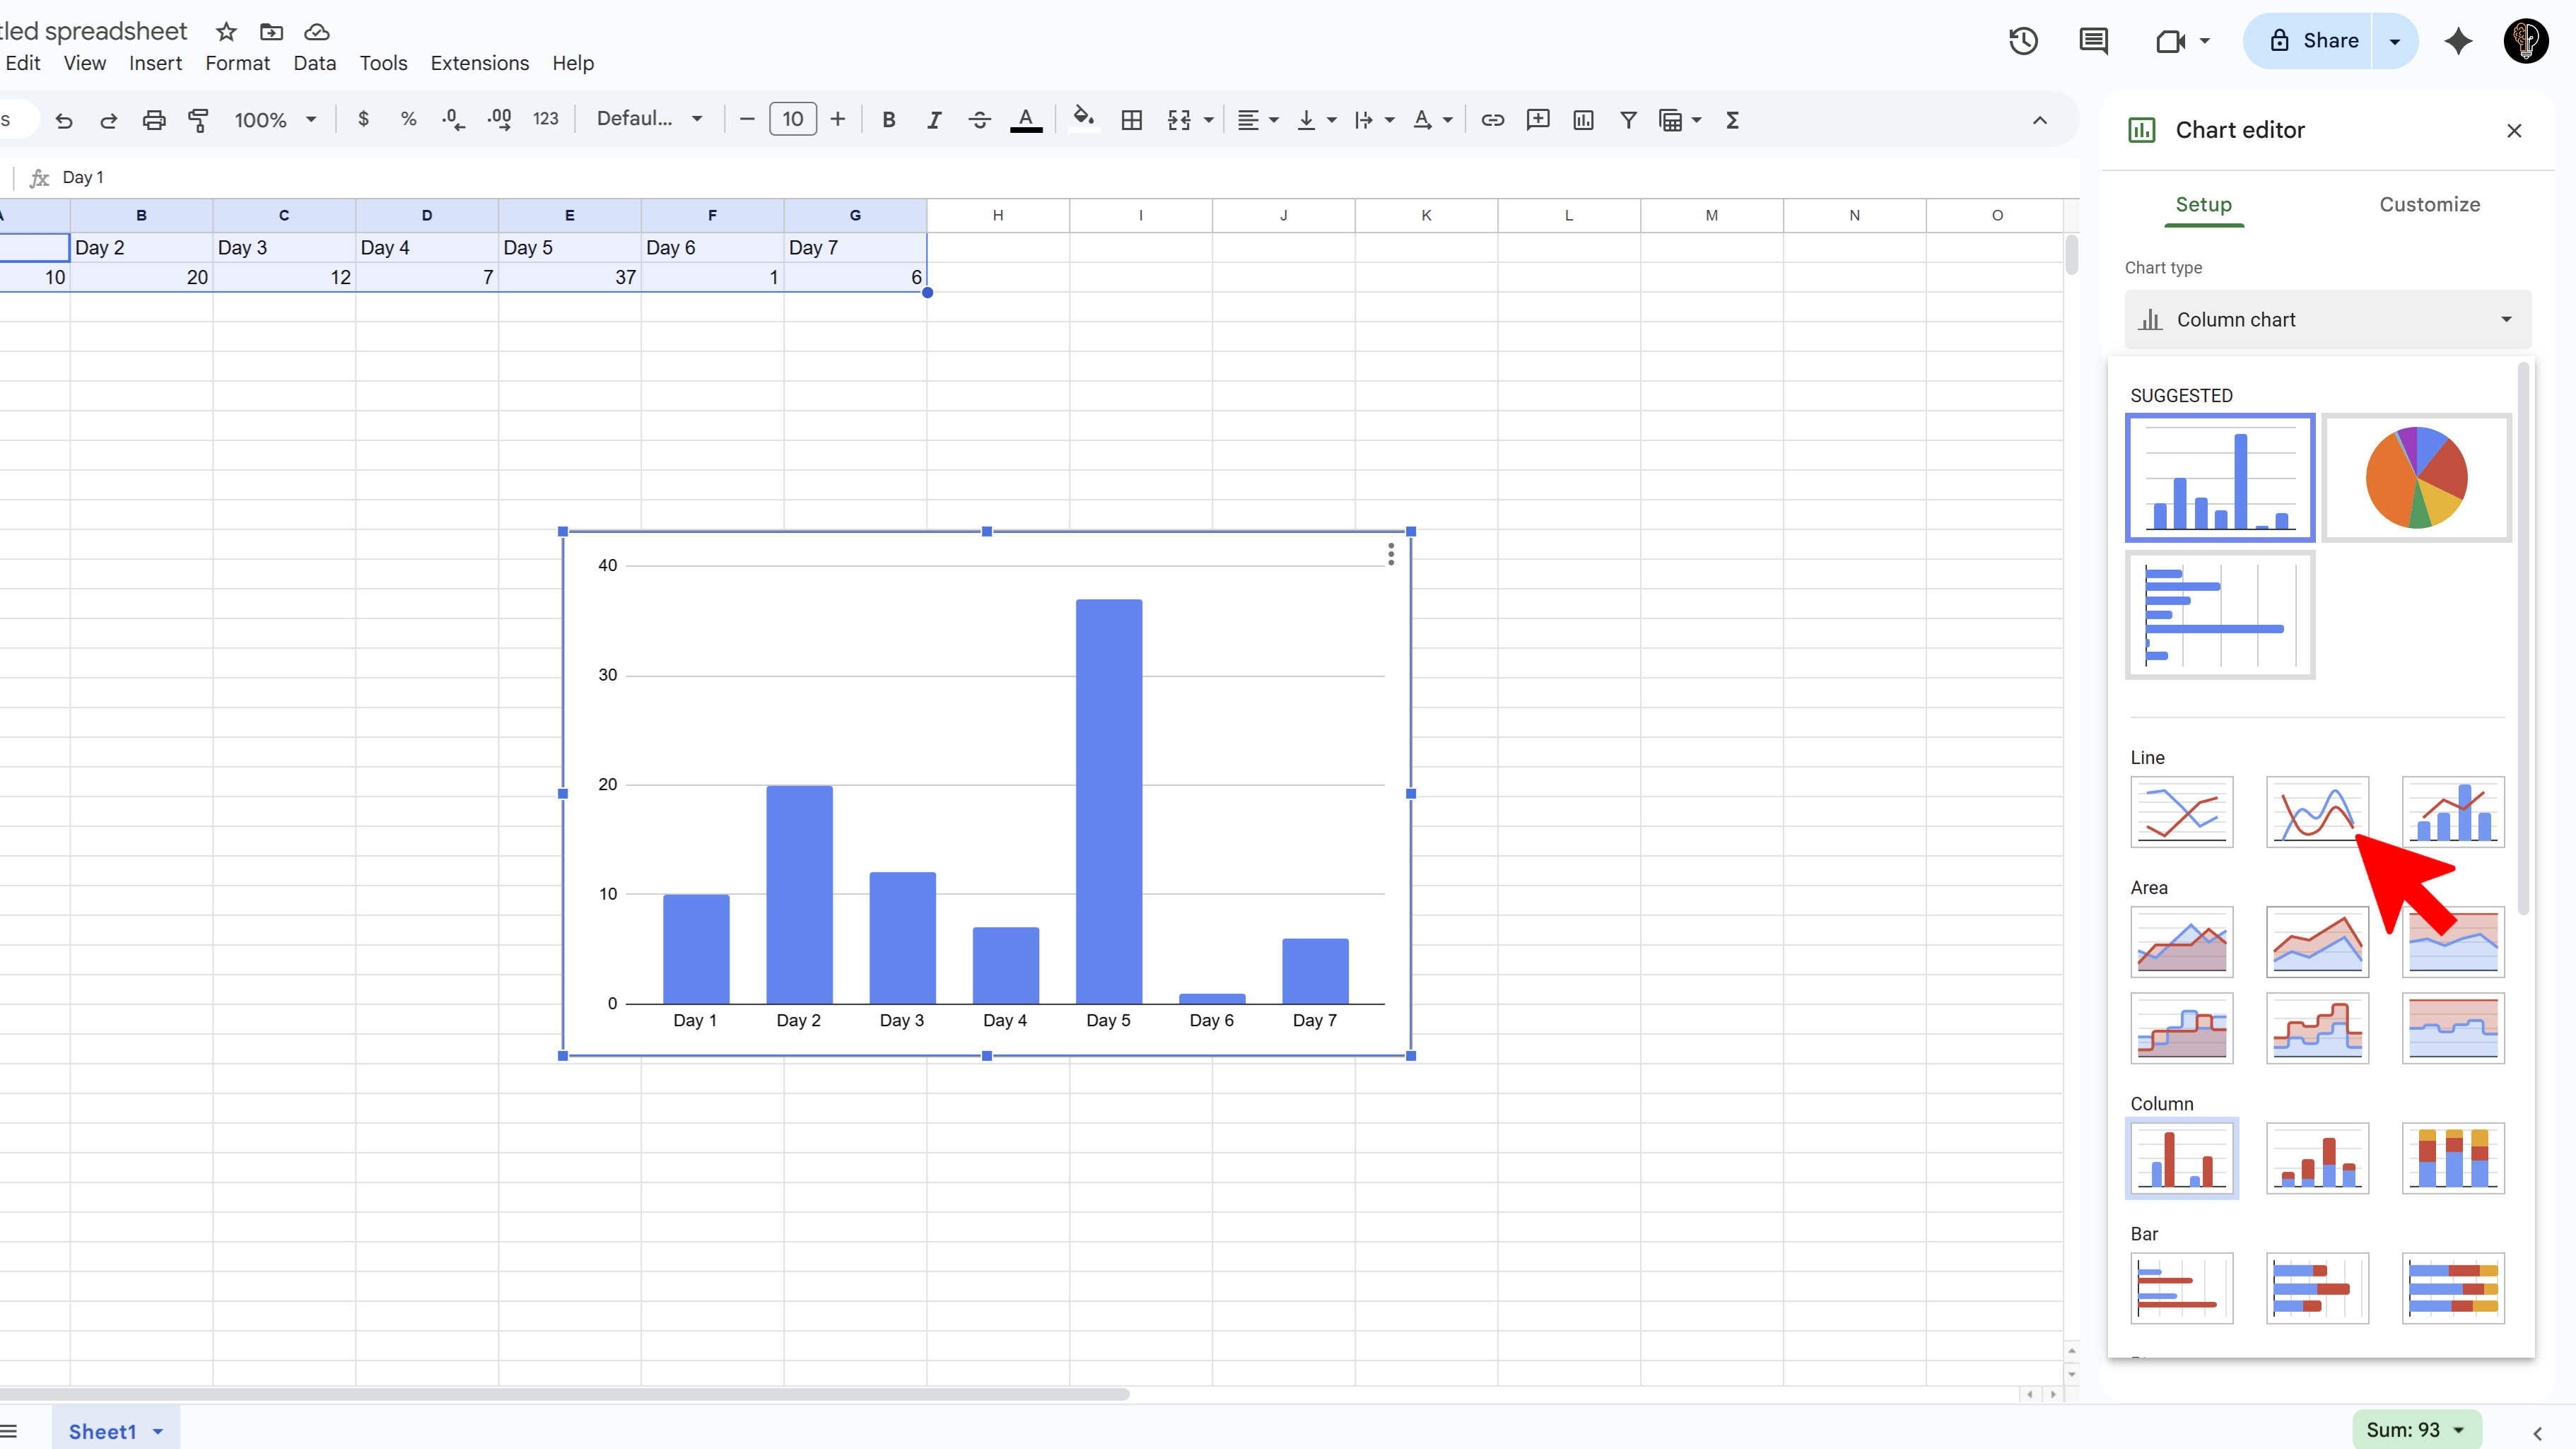The image size is (2576, 1449).
Task: Open the Format menu
Action: 237,62
